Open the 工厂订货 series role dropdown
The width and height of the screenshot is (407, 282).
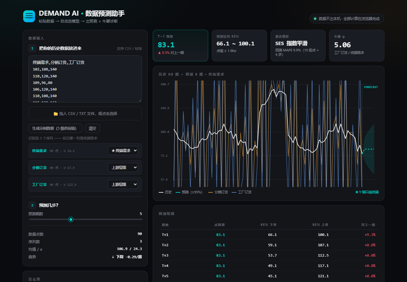click(123, 185)
